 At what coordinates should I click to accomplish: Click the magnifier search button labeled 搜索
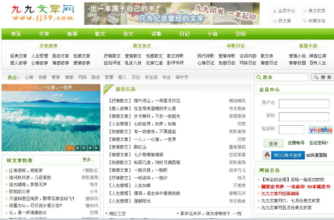[322, 77]
